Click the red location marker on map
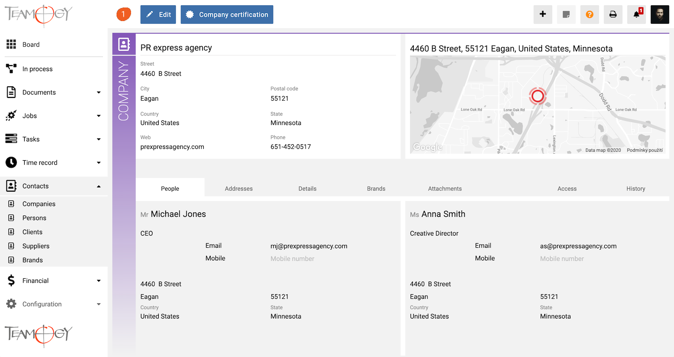The image size is (674, 357). point(538,96)
